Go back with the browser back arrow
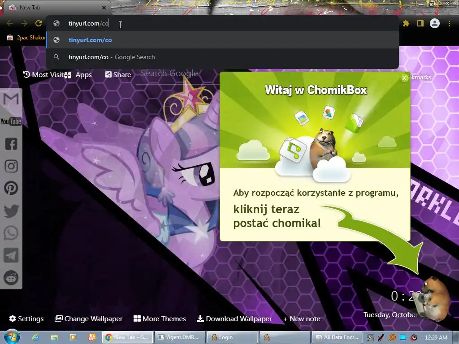Viewport: 459px width, 344px height. 10,23
